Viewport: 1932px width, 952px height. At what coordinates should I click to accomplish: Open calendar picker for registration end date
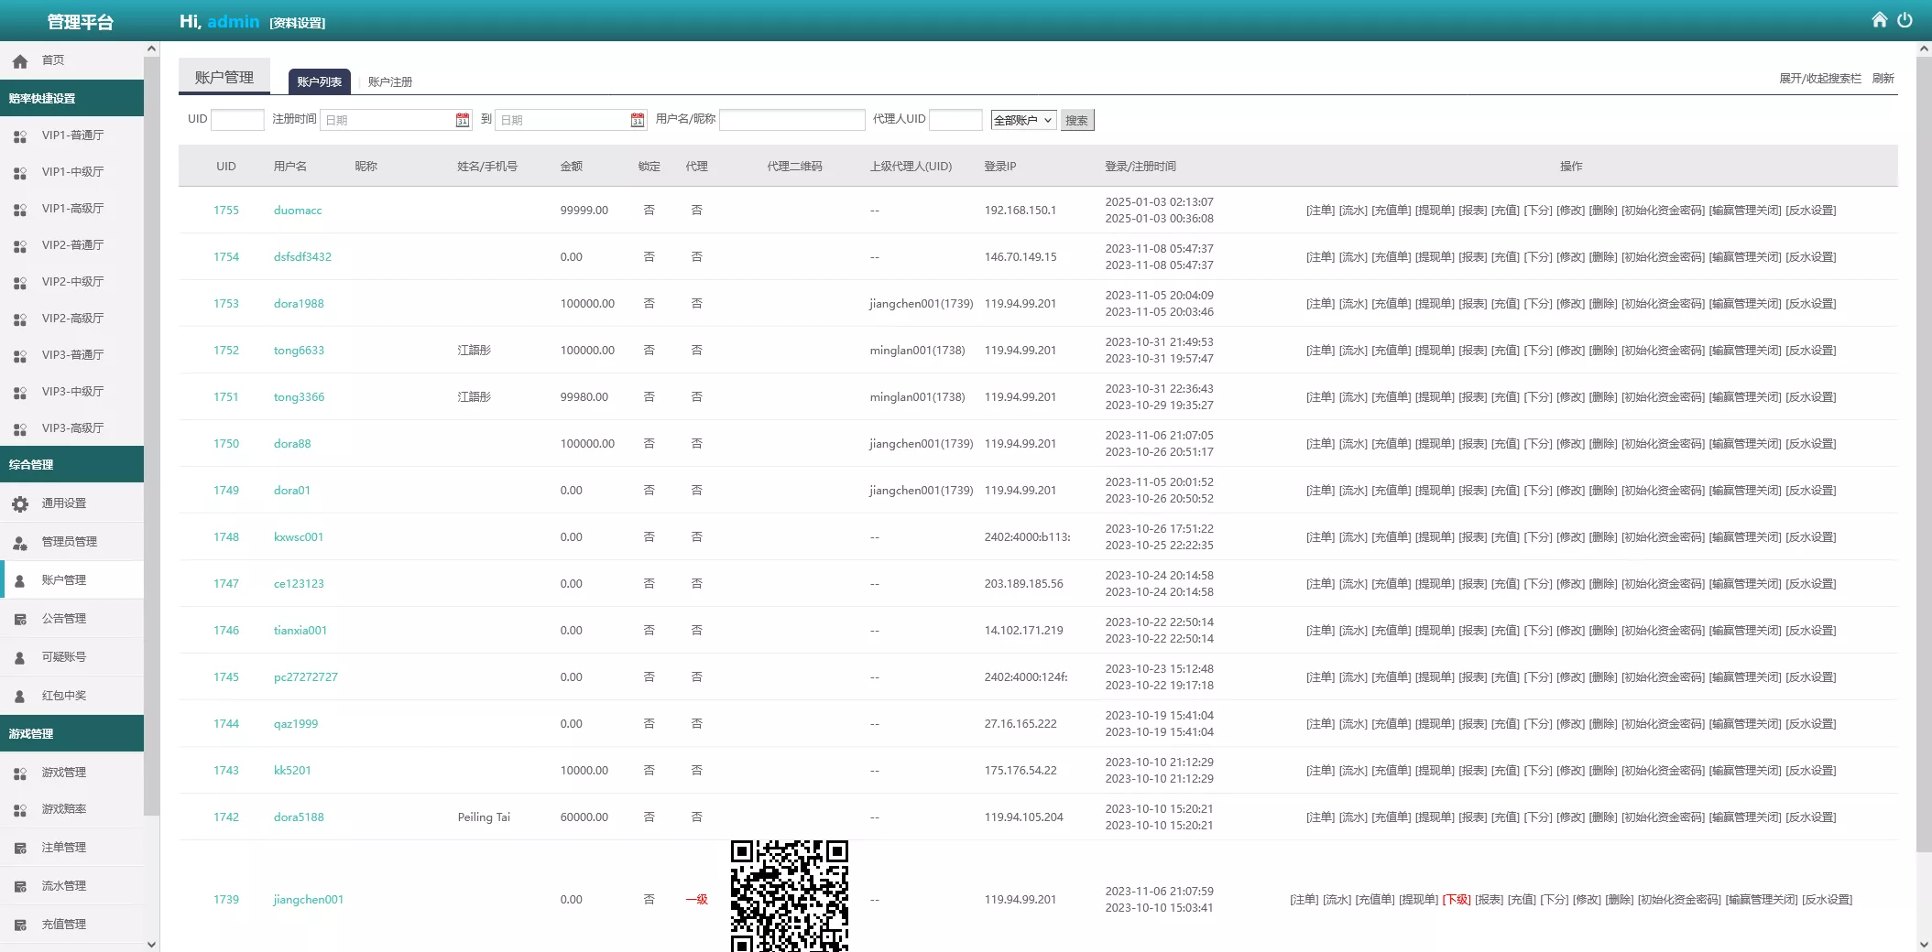coord(638,120)
